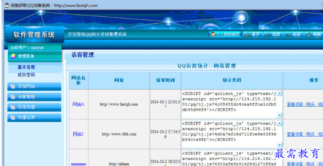Open the 在线充值 menu
Viewport: 323px width, 166px height.
click(34, 107)
